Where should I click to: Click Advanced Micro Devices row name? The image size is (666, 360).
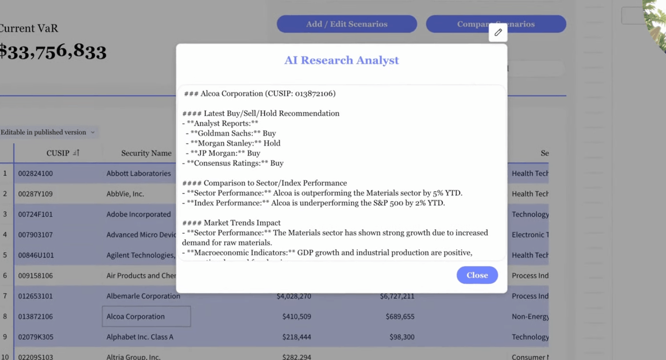(x=141, y=235)
